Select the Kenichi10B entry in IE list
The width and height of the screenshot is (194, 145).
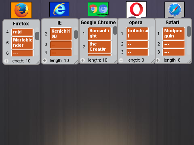click(61, 34)
